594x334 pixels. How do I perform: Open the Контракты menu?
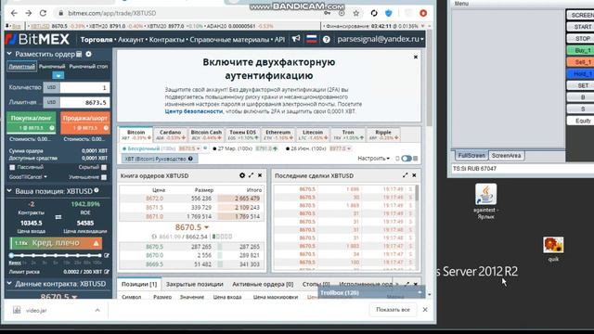pyautogui.click(x=166, y=39)
